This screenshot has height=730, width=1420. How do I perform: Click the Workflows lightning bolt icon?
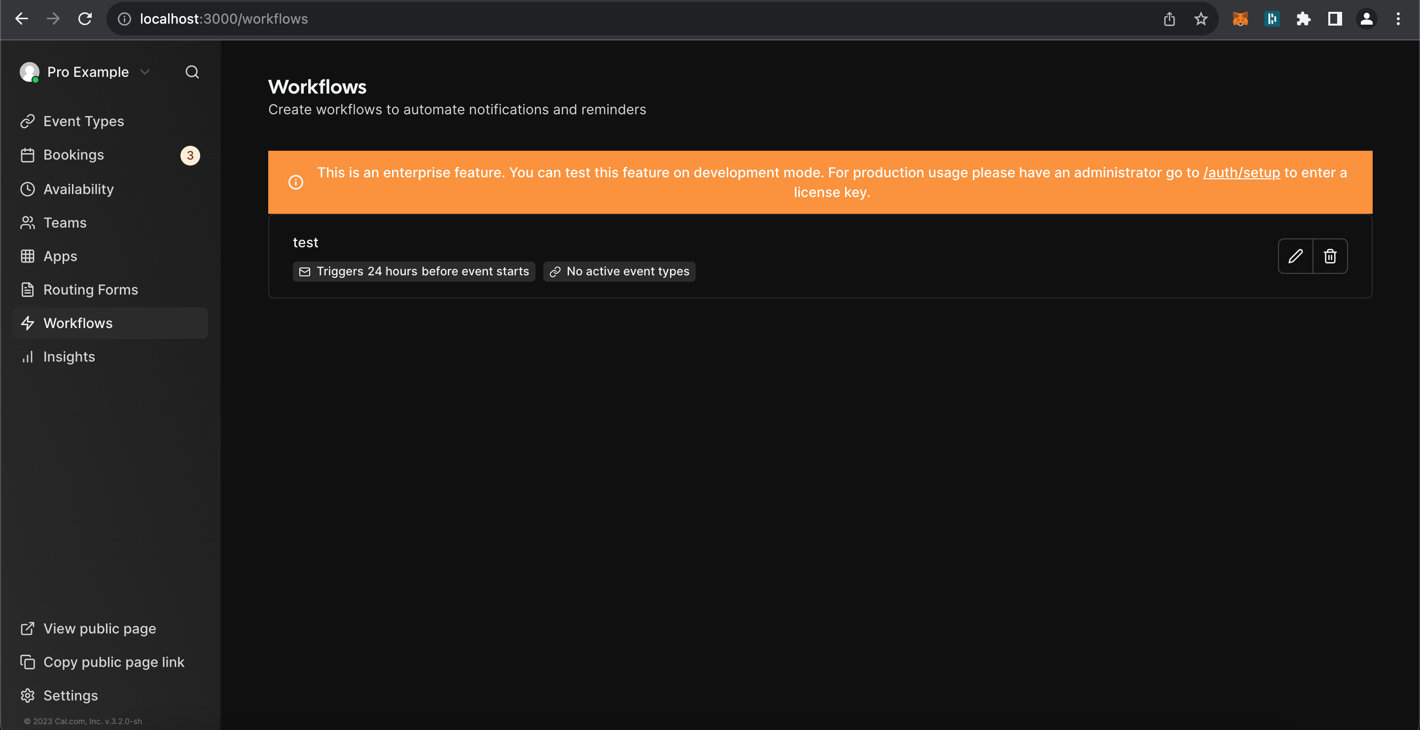tap(28, 323)
